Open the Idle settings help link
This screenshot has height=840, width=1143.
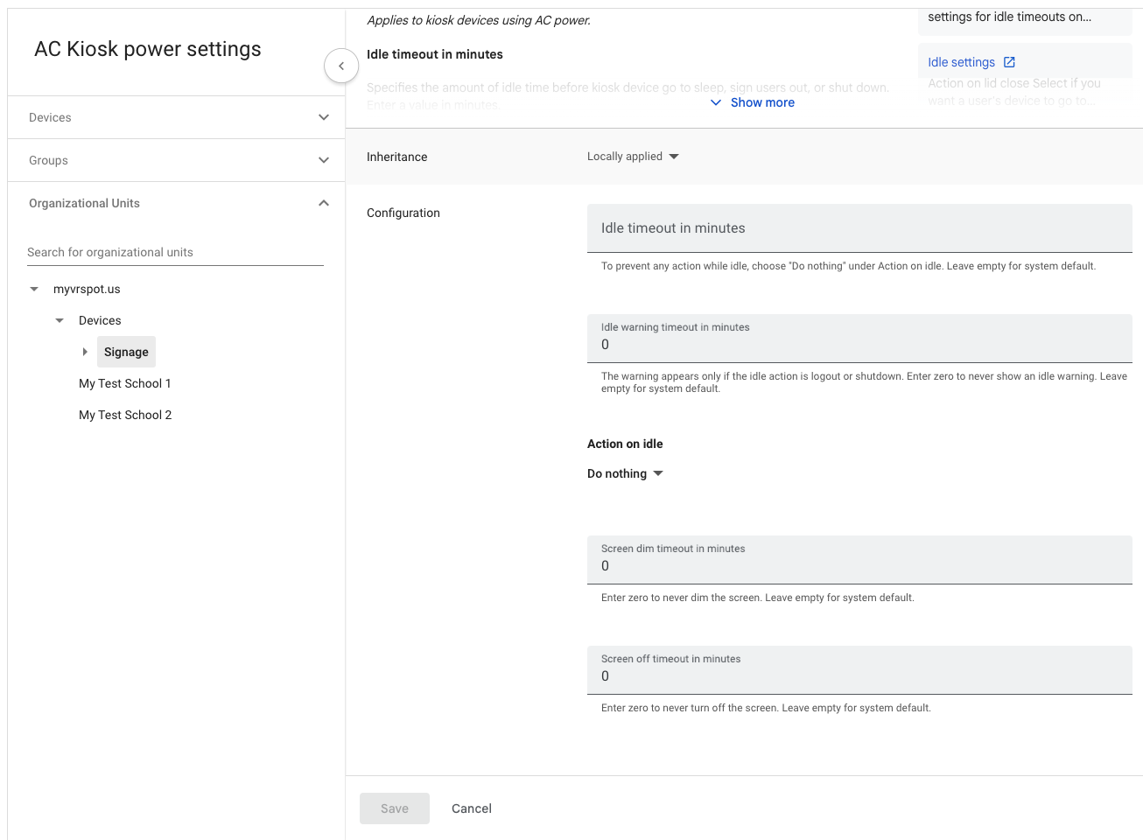[961, 62]
